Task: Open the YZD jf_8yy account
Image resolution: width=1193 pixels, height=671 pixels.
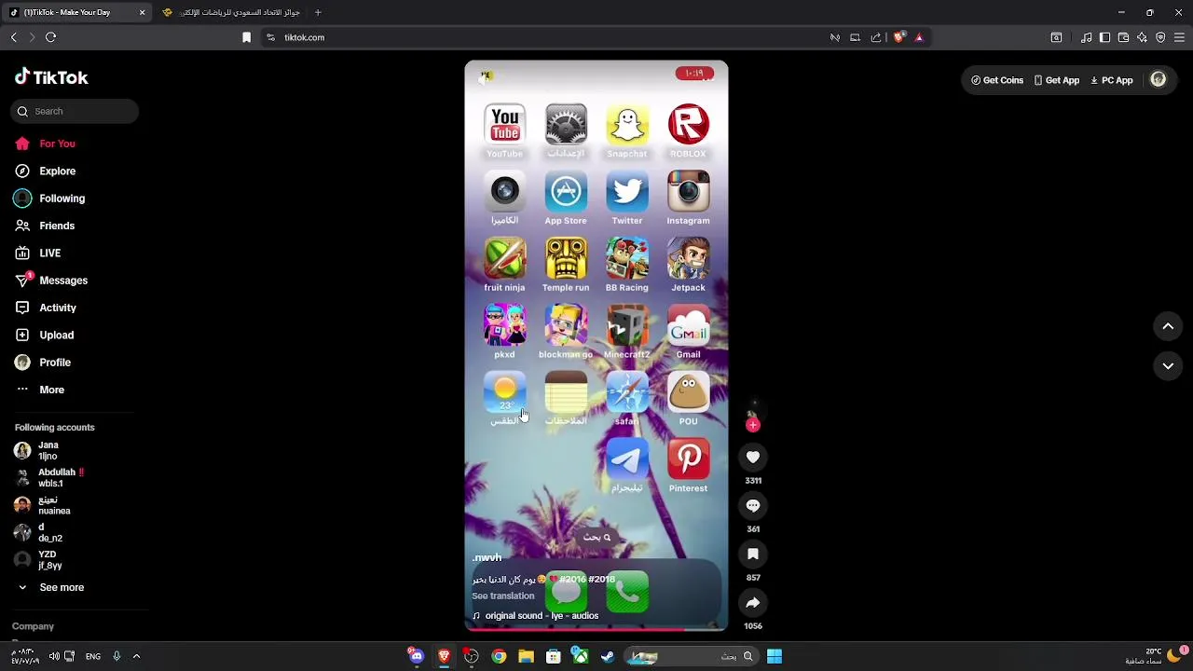Action: (38, 560)
